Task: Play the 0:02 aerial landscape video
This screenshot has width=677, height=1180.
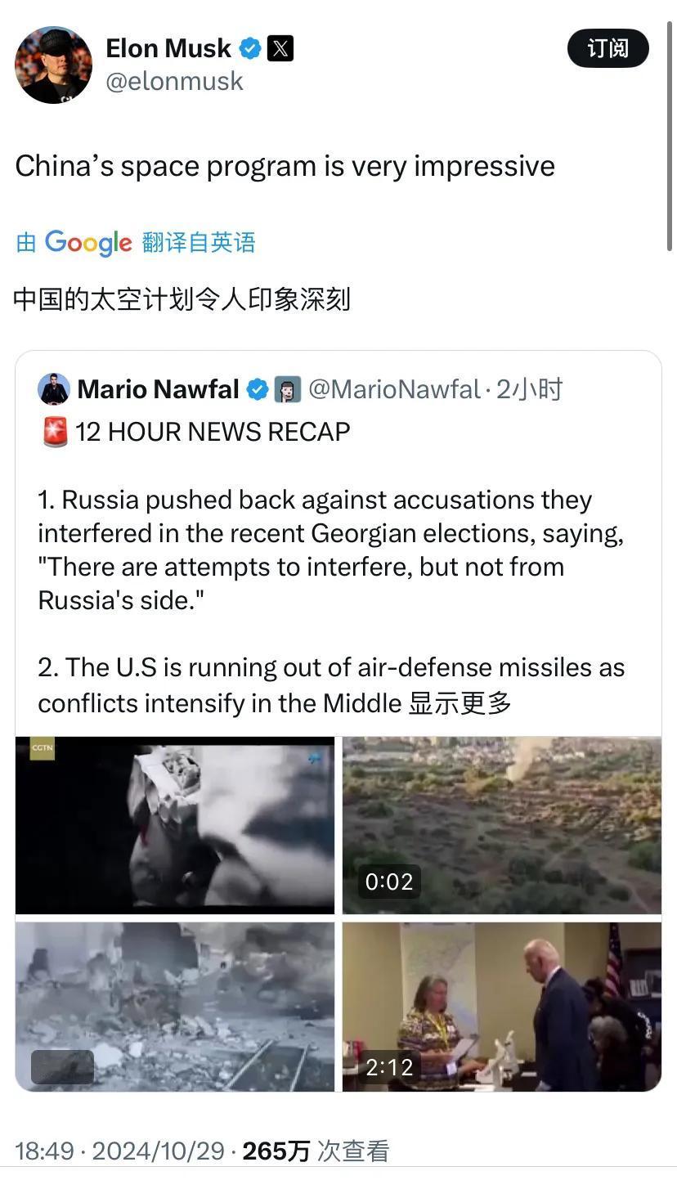Action: 501,825
